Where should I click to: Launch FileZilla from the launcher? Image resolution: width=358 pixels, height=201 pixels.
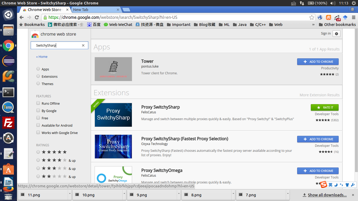(x=8, y=123)
